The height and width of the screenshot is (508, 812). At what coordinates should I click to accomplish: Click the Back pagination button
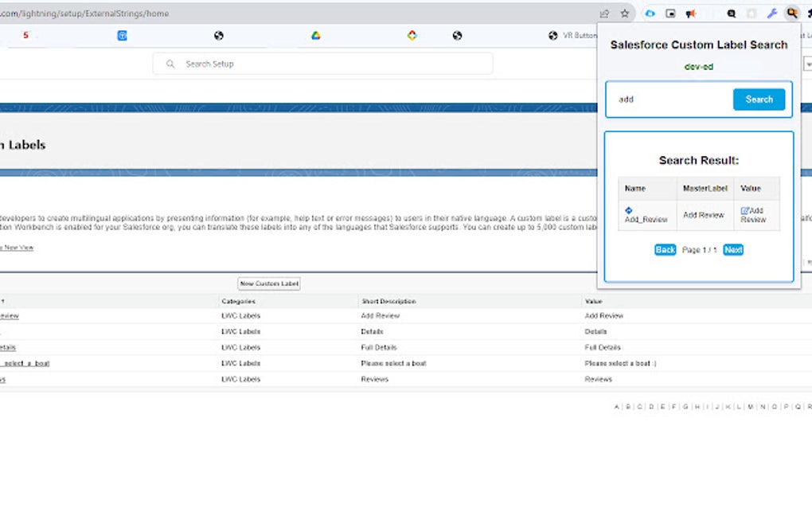click(x=665, y=249)
